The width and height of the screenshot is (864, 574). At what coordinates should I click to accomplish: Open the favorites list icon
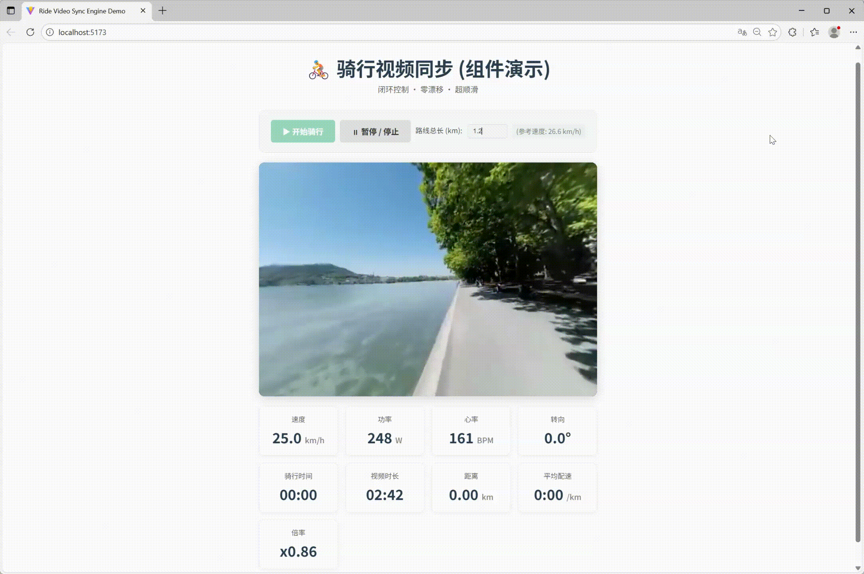click(x=815, y=32)
